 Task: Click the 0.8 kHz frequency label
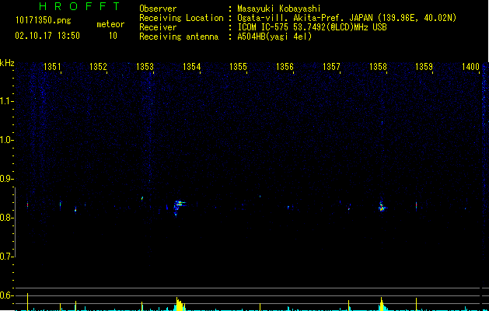click(7, 218)
